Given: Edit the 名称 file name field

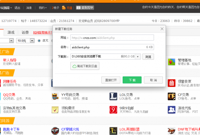Looking at the screenshot, I should click(112, 47).
